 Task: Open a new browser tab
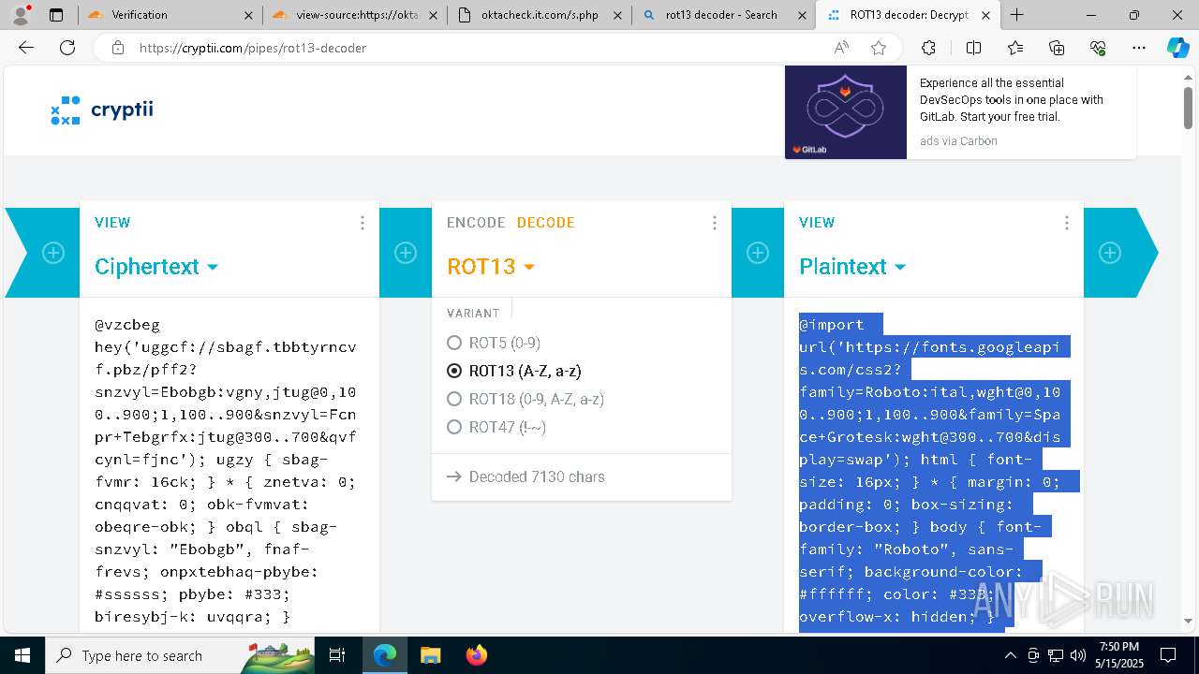tap(1016, 15)
